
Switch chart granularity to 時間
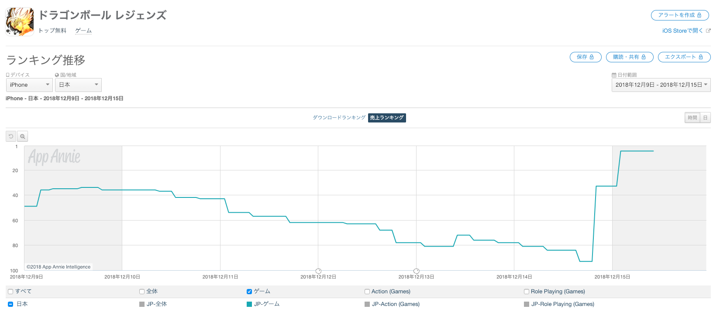pos(692,118)
